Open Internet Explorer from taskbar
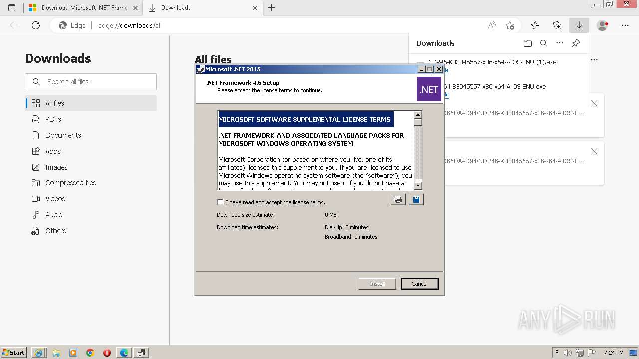This screenshot has height=359, width=639. pyautogui.click(x=39, y=353)
